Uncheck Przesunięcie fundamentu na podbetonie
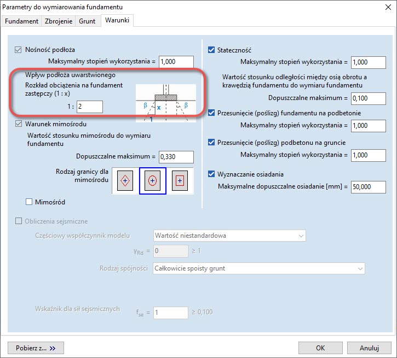 (212, 113)
